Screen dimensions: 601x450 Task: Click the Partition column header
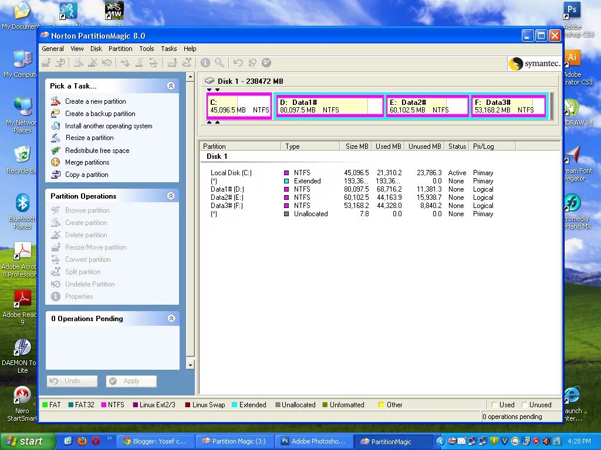tap(240, 146)
